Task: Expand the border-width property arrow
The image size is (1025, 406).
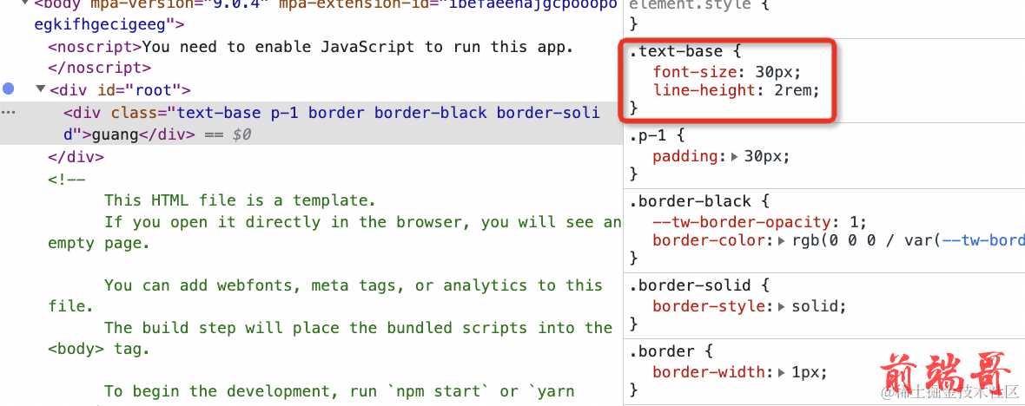Action: pyautogui.click(x=782, y=372)
